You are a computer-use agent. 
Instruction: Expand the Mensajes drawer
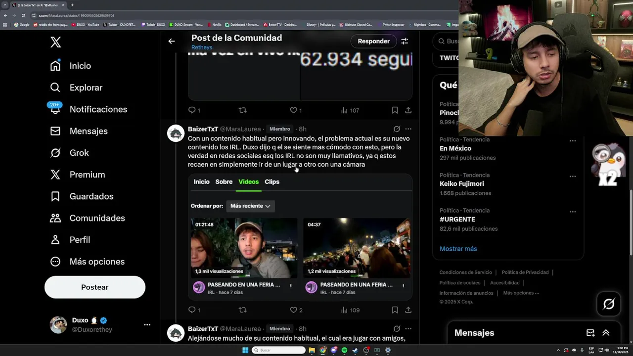[x=606, y=333]
